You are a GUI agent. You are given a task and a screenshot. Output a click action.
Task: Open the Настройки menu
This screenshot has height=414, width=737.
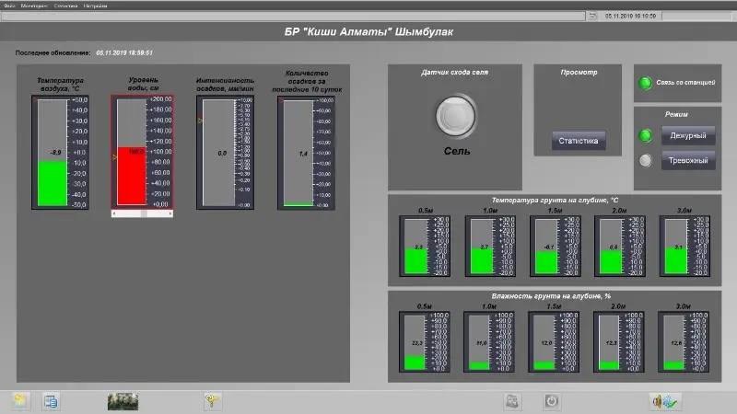click(x=94, y=6)
